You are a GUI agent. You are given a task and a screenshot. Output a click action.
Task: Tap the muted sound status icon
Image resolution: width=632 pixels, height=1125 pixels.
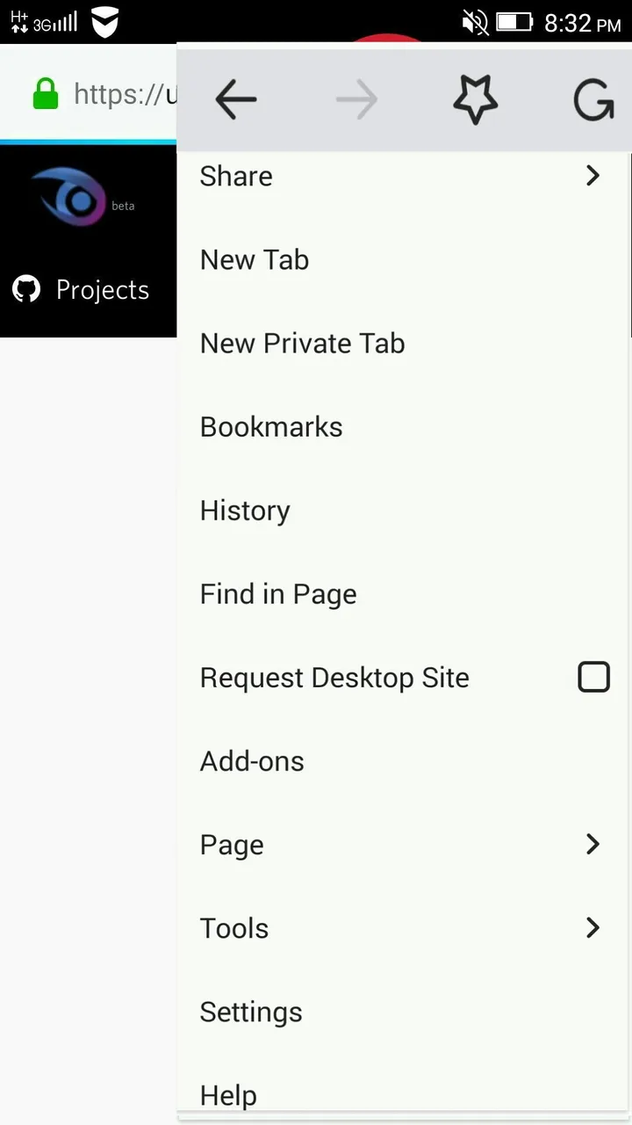475,22
